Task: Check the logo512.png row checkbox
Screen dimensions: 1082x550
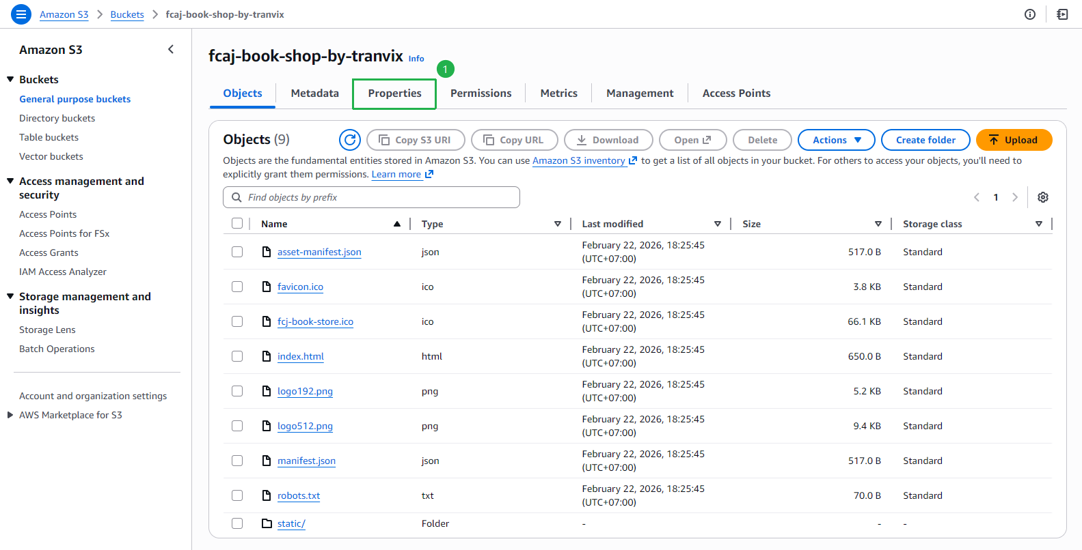Action: point(237,426)
